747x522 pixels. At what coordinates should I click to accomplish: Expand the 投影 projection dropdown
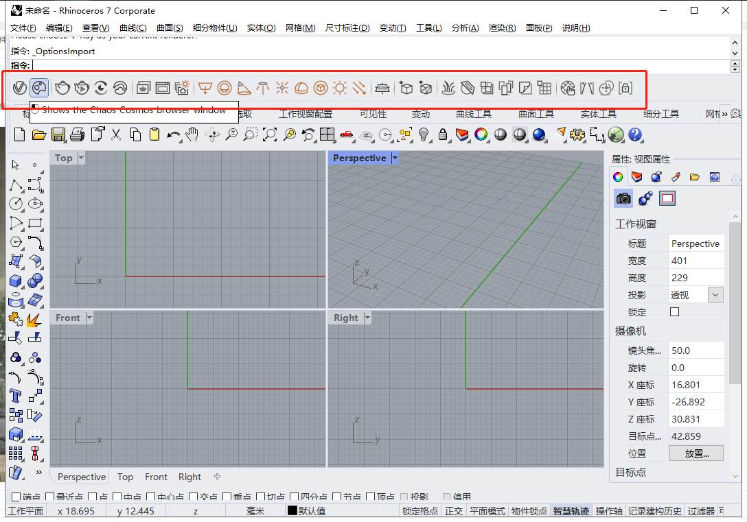(715, 295)
